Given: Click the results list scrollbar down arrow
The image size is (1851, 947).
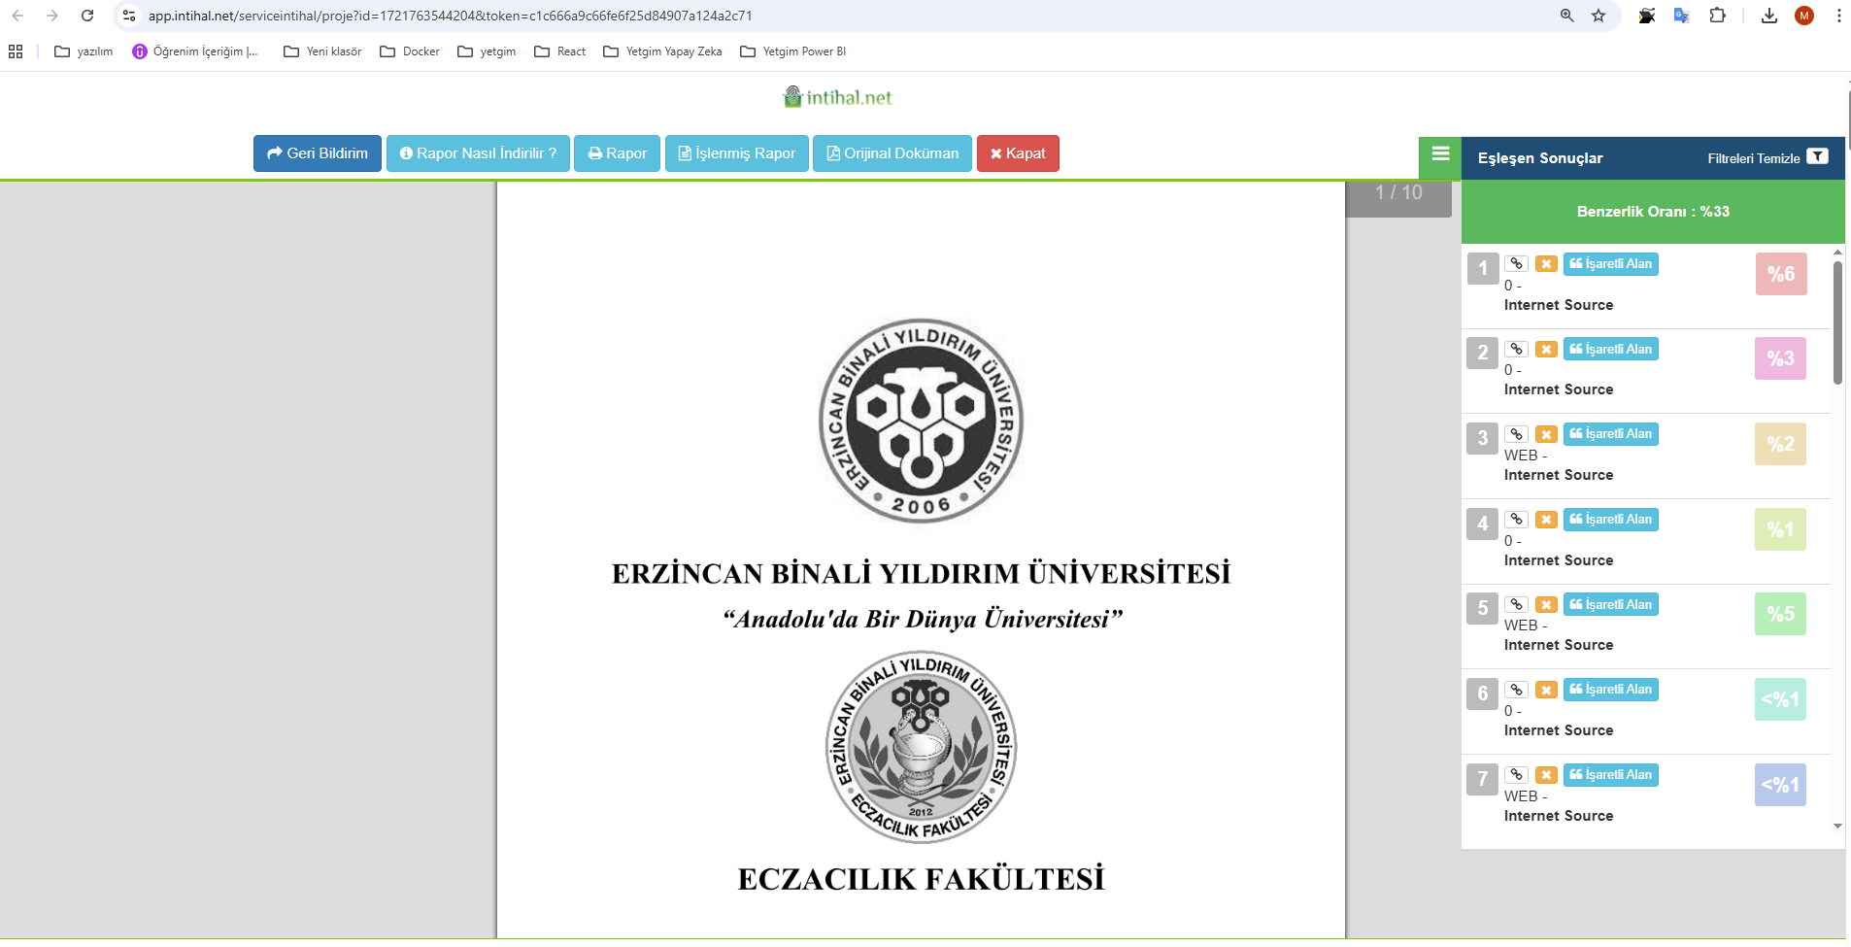Looking at the screenshot, I should pos(1837,827).
